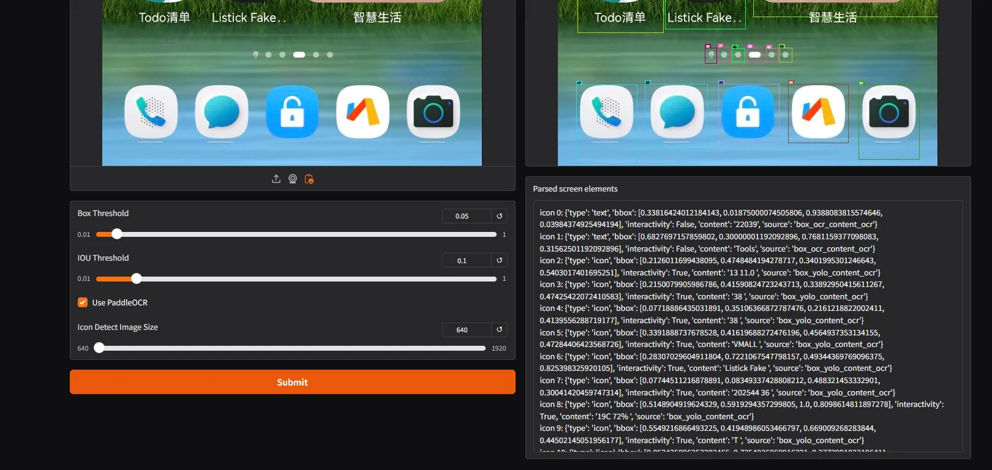
Task: Click the blue chat bubble icon in input image
Action: click(x=221, y=112)
